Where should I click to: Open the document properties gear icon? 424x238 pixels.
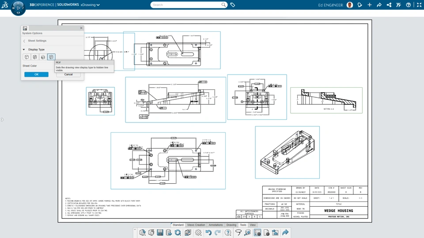[x=266, y=232]
